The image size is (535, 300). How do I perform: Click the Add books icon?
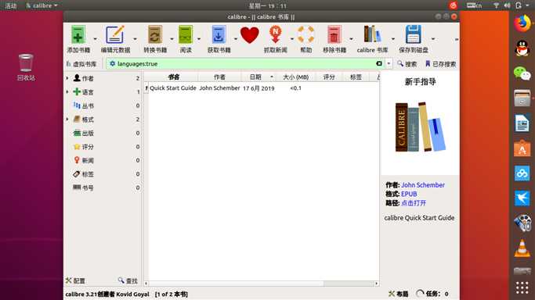[x=78, y=34]
